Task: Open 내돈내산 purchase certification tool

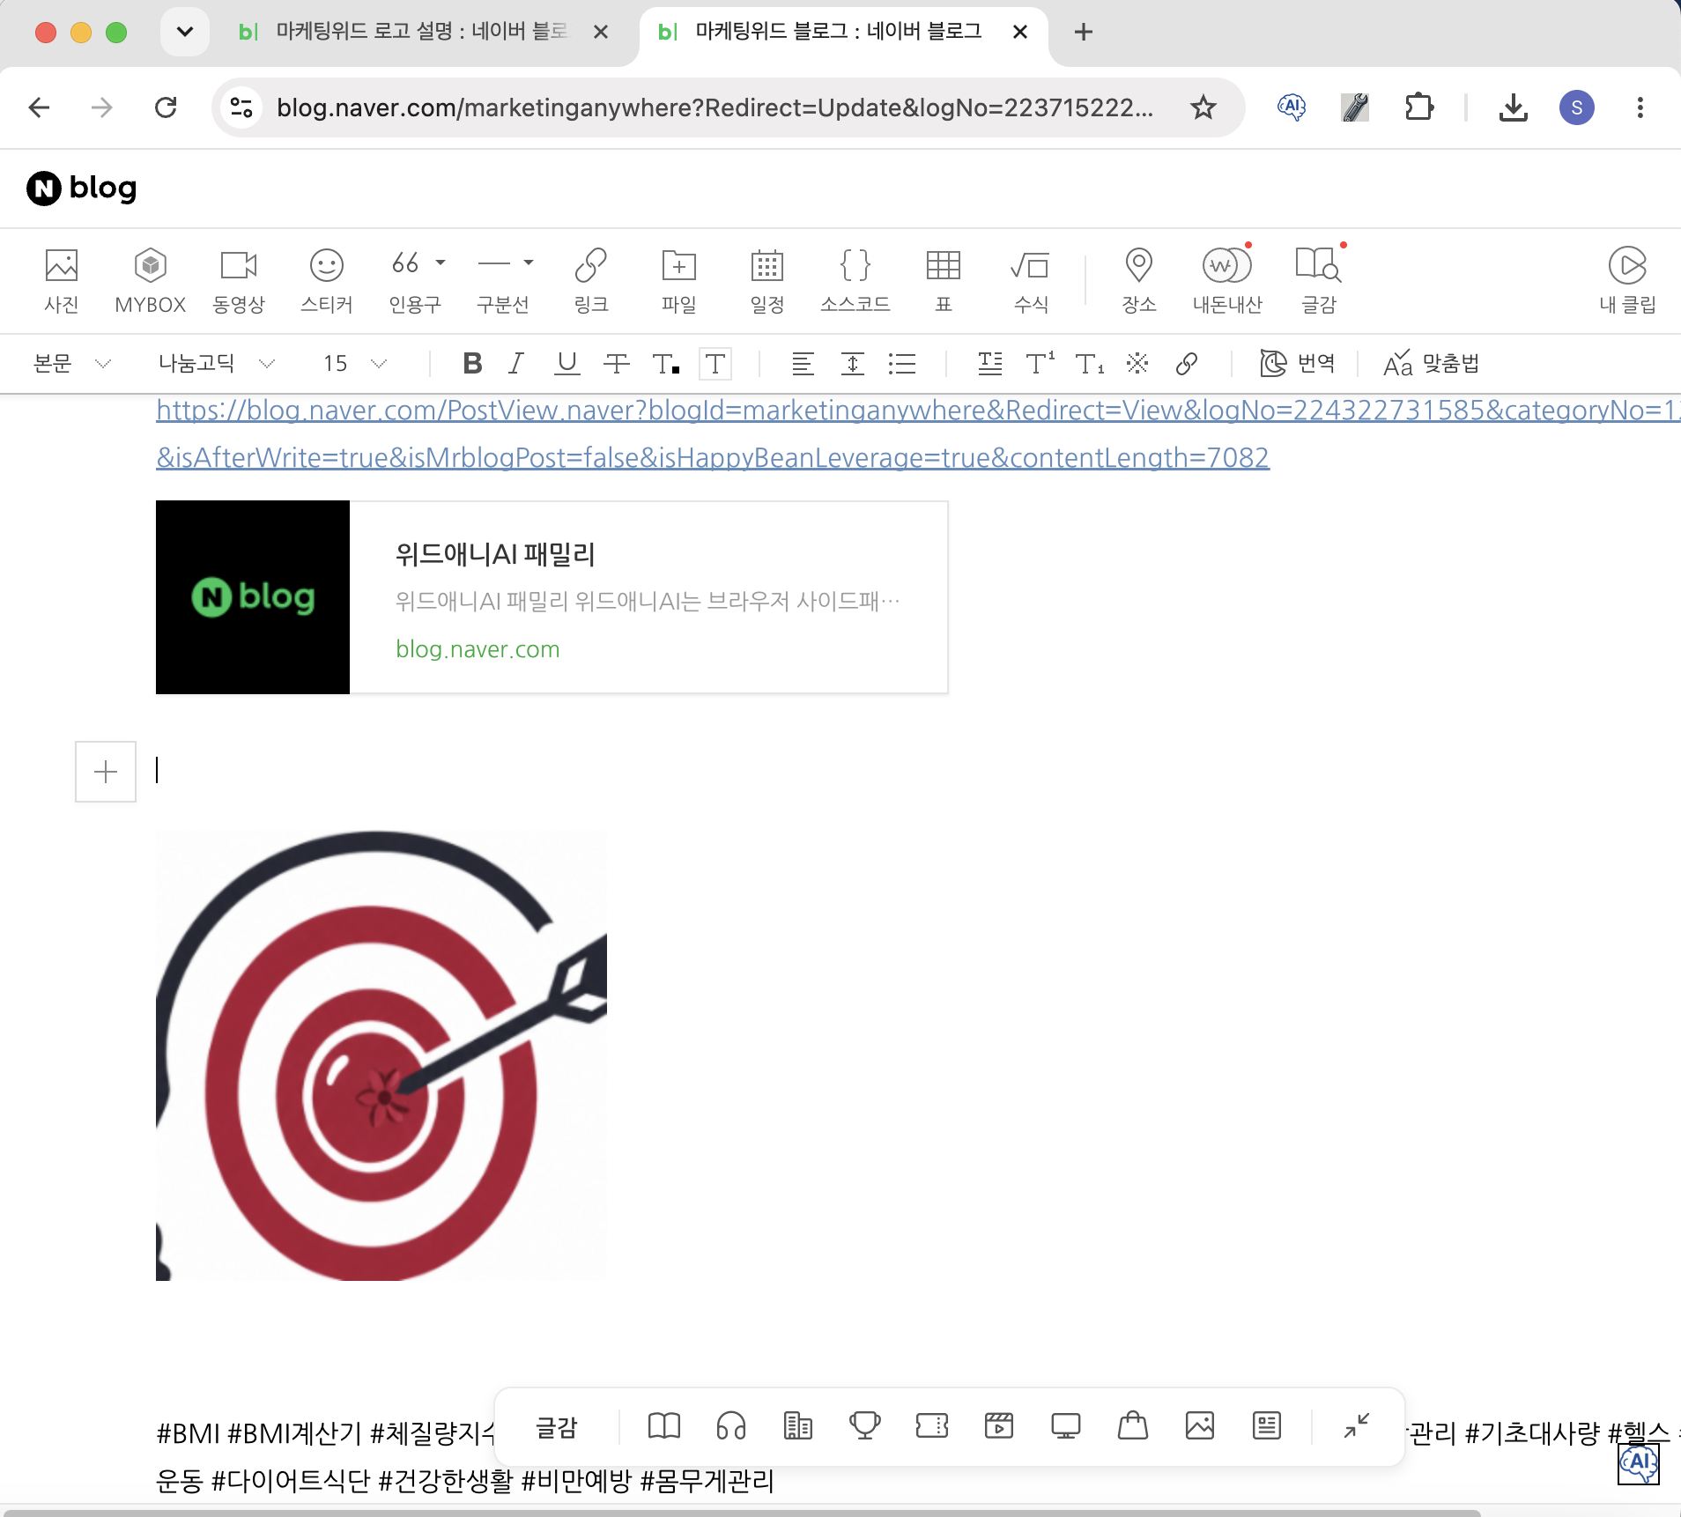Action: pos(1227,280)
